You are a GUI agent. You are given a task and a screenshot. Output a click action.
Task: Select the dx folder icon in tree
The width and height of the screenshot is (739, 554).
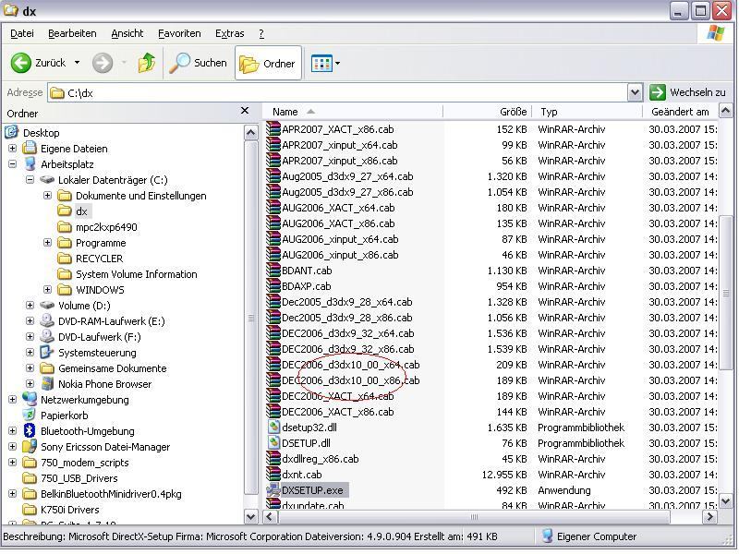tap(64, 211)
